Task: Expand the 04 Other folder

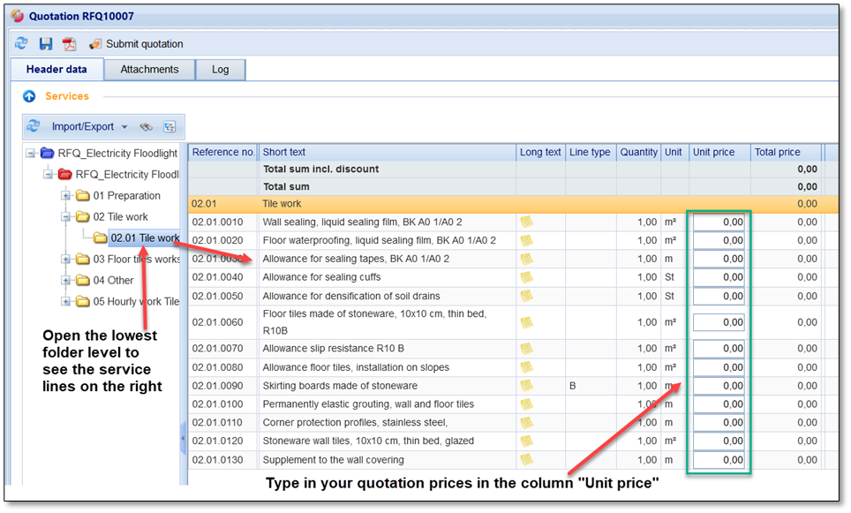Action: tap(66, 281)
